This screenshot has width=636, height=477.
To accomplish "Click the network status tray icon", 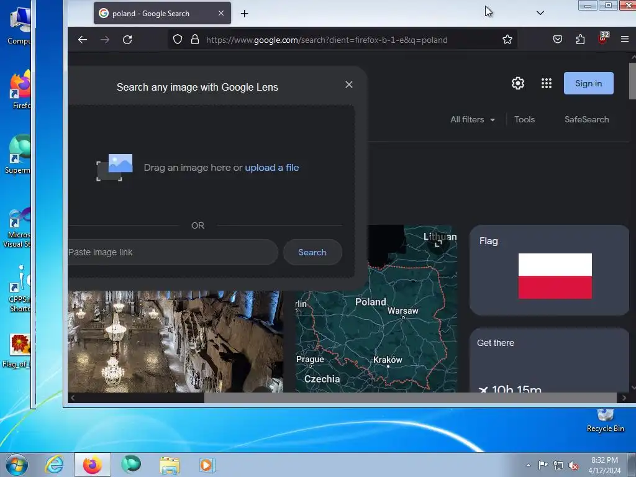I will tap(558, 465).
